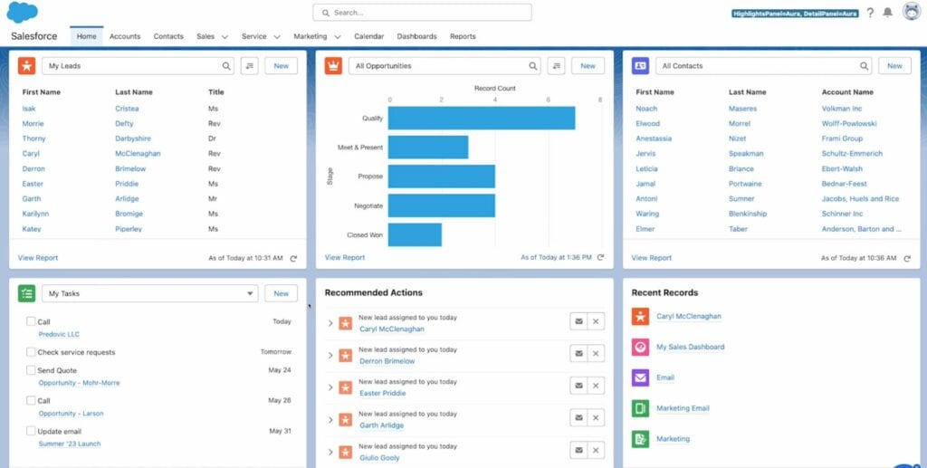This screenshot has width=927, height=468.
Task: Click the My Leads list search field
Action: [138, 66]
